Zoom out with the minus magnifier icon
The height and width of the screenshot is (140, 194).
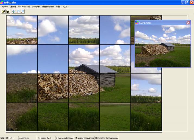(x=18, y=11)
